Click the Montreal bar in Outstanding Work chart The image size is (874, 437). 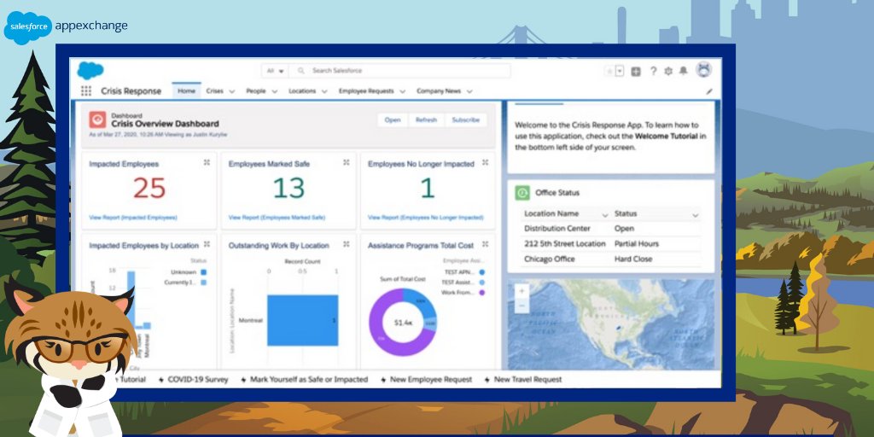click(x=303, y=321)
